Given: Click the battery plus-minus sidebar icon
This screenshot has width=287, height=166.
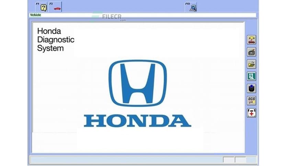Looking at the screenshot, I should (x=252, y=113).
